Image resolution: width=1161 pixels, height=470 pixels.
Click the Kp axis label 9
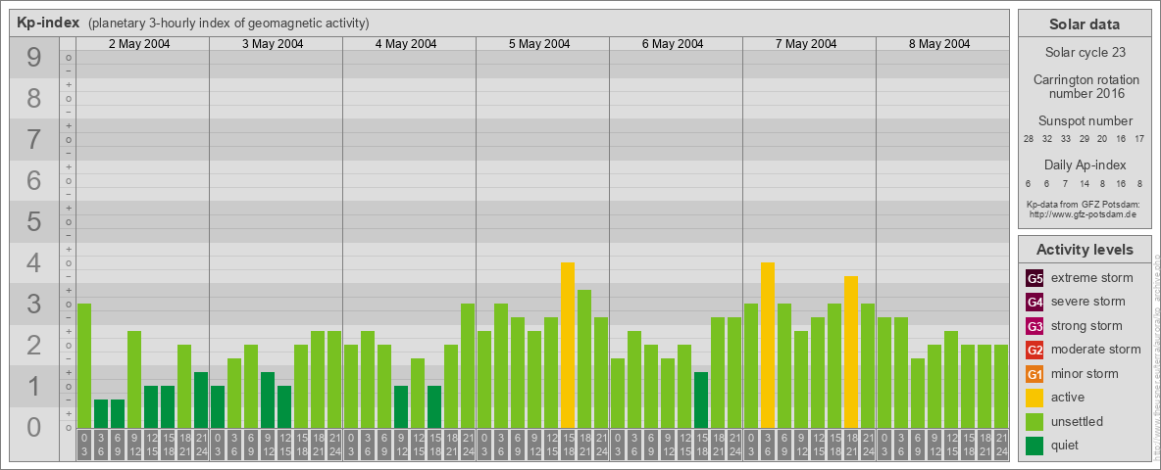[x=33, y=58]
